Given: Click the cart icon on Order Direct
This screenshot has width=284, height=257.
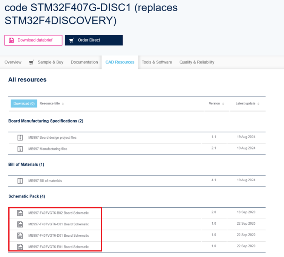Looking at the screenshot, I should click(x=72, y=40).
